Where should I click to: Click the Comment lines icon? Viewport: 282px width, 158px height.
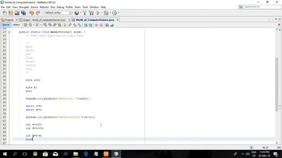click(x=107, y=25)
